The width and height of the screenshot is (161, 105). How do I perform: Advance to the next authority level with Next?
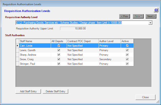(151, 16)
